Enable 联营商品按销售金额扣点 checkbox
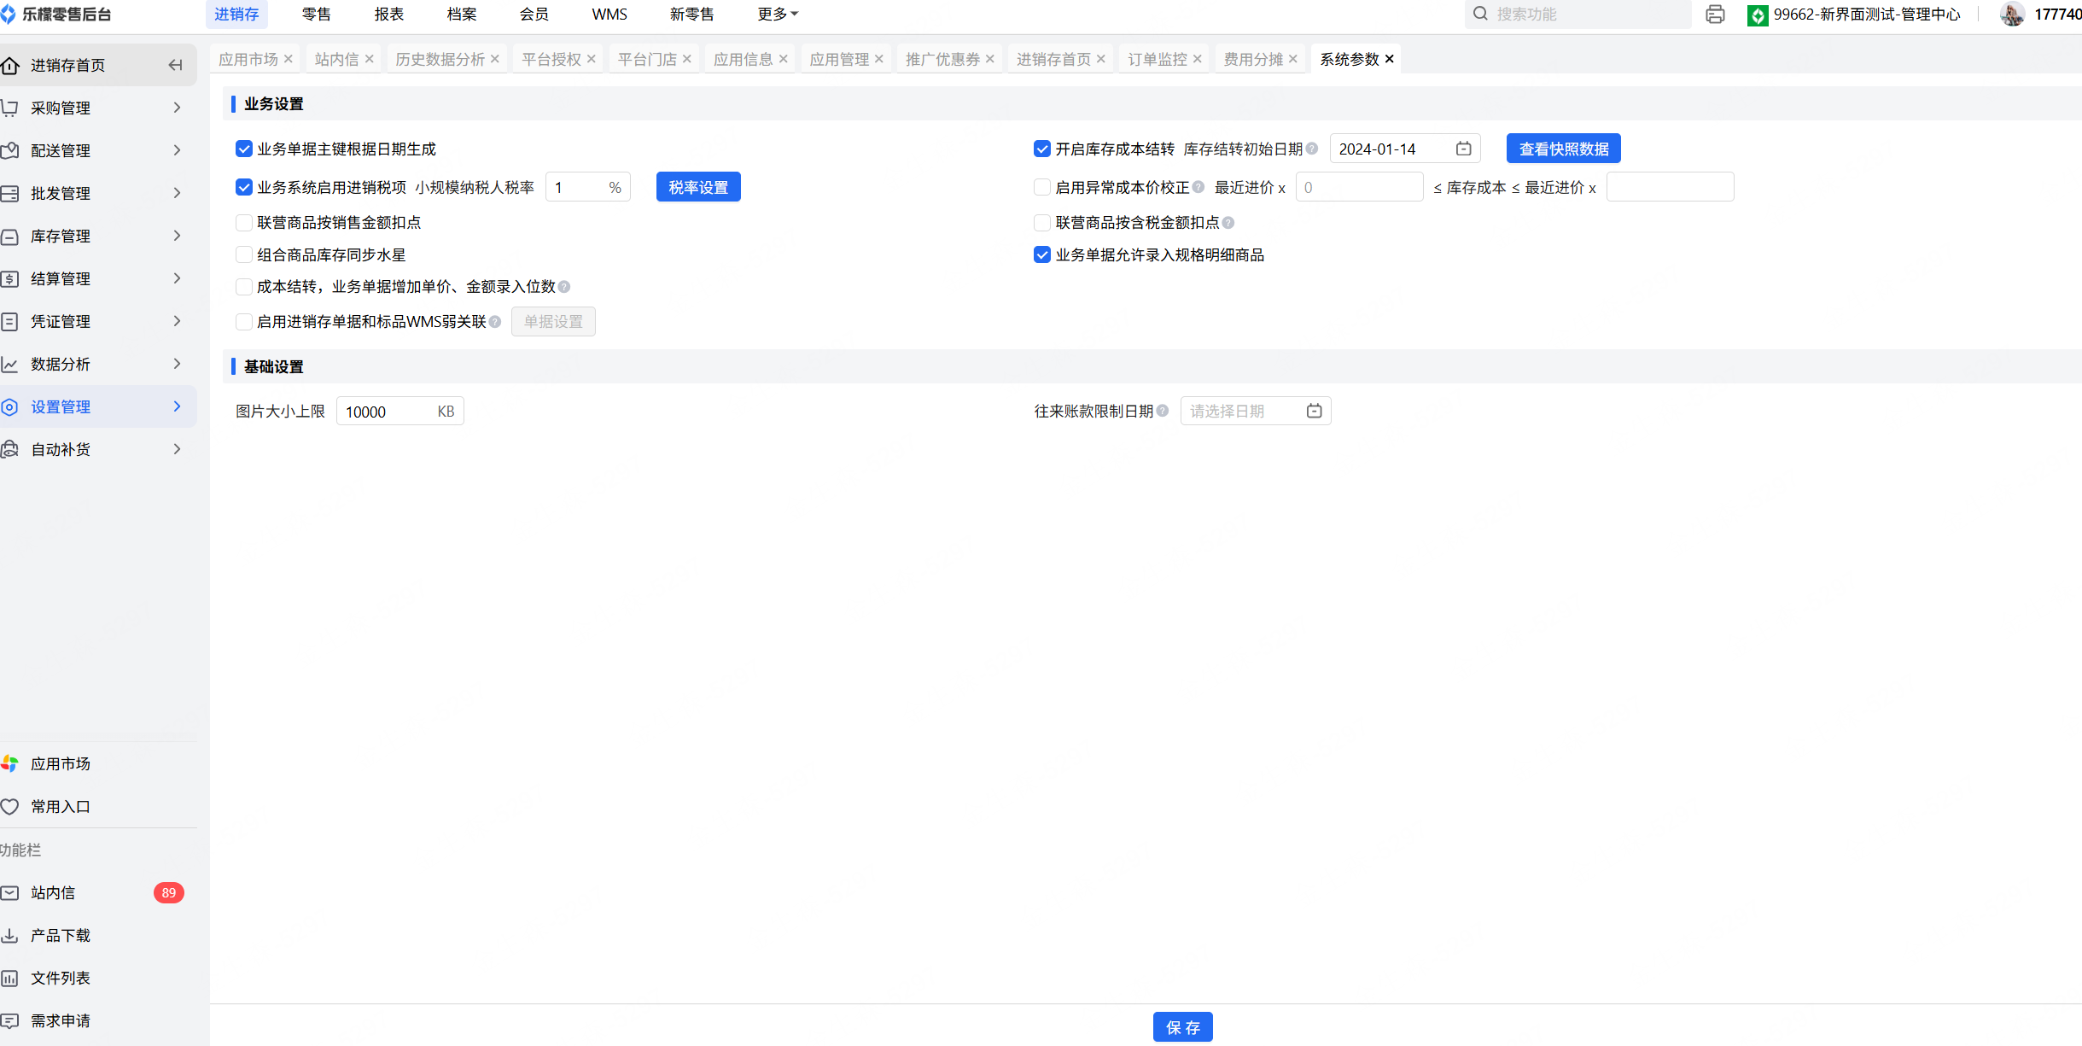The image size is (2082, 1046). (x=244, y=223)
